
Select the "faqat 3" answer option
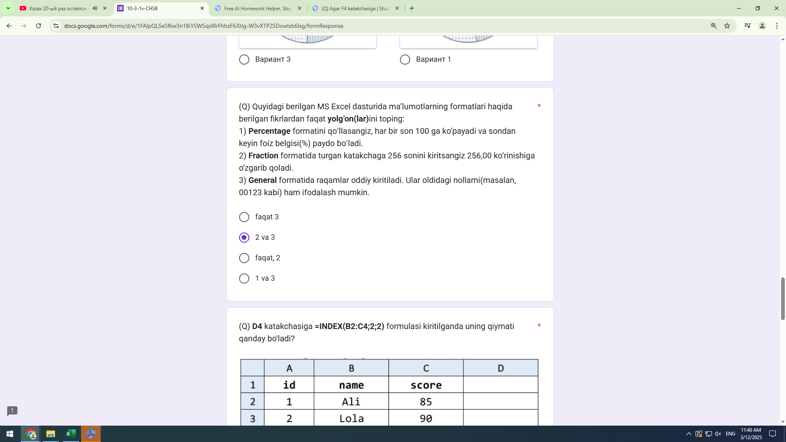(x=244, y=217)
